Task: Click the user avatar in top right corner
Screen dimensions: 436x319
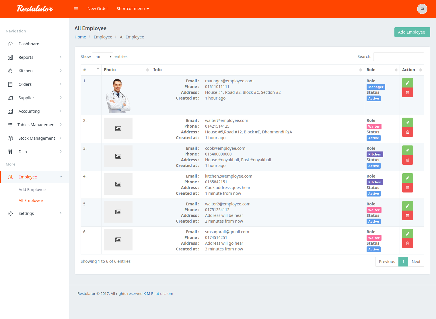Action: [x=422, y=9]
